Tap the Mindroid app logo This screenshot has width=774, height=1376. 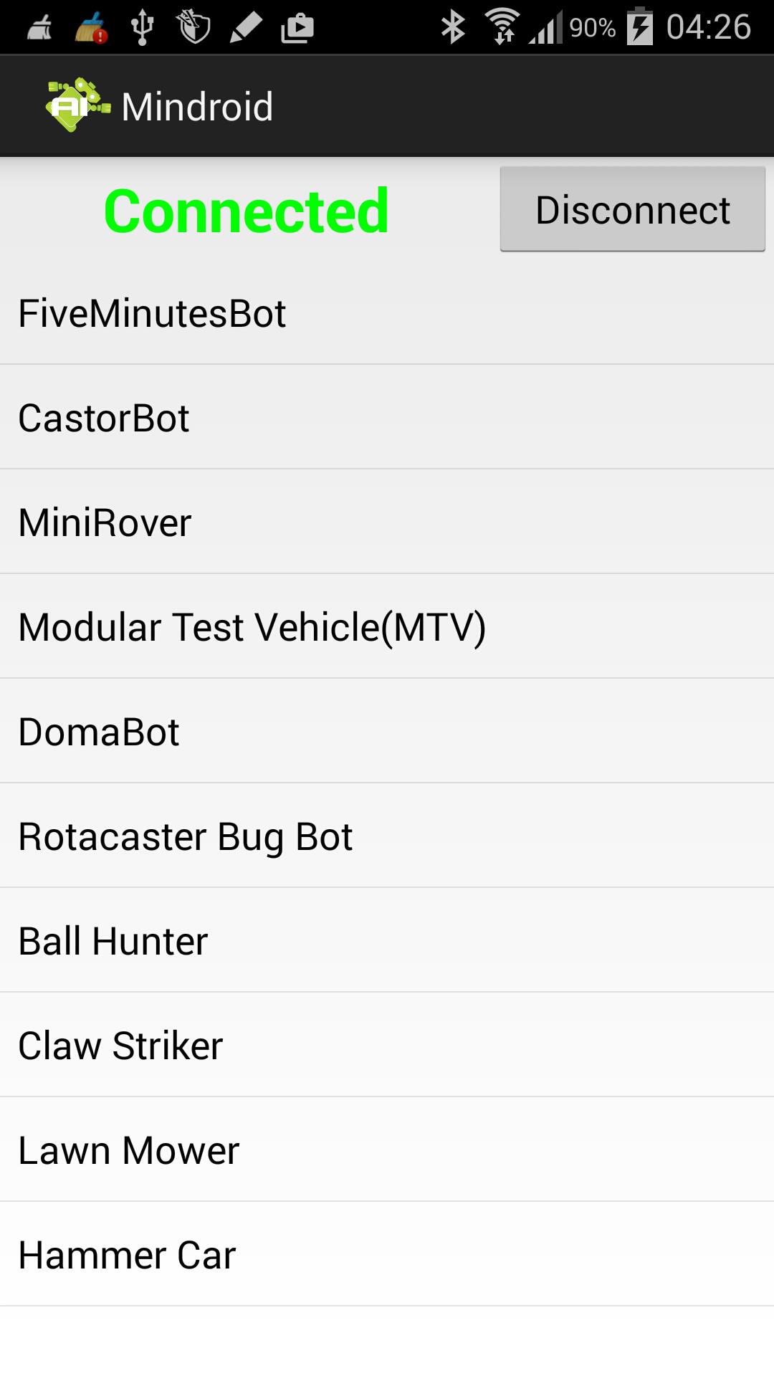coord(75,105)
